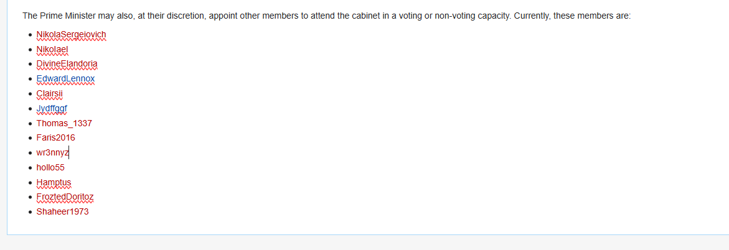729x250 pixels.
Task: Open the Shaheer1973 link
Action: tap(62, 211)
